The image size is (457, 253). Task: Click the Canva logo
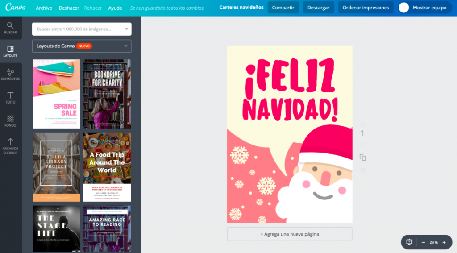(16, 8)
